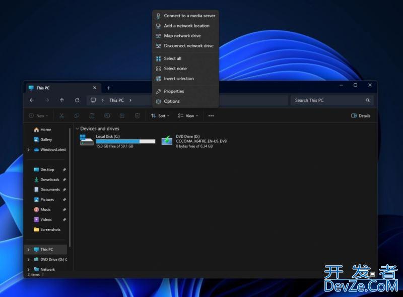Open the View dropdown menu
The width and height of the screenshot is (403, 297).
coord(188,115)
